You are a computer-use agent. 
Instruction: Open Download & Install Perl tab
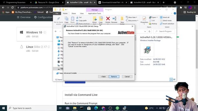point(113,2)
